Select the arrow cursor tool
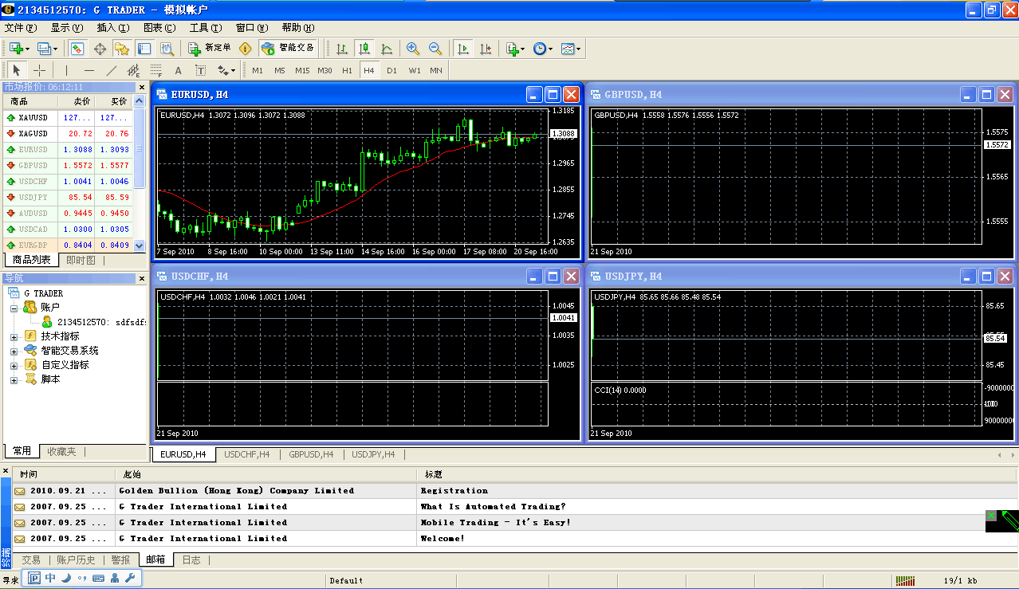The width and height of the screenshot is (1019, 589). pyautogui.click(x=17, y=70)
